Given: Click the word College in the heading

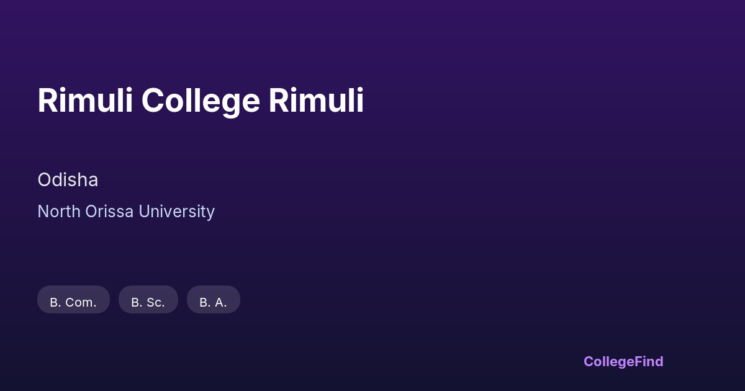Looking at the screenshot, I should point(200,101).
